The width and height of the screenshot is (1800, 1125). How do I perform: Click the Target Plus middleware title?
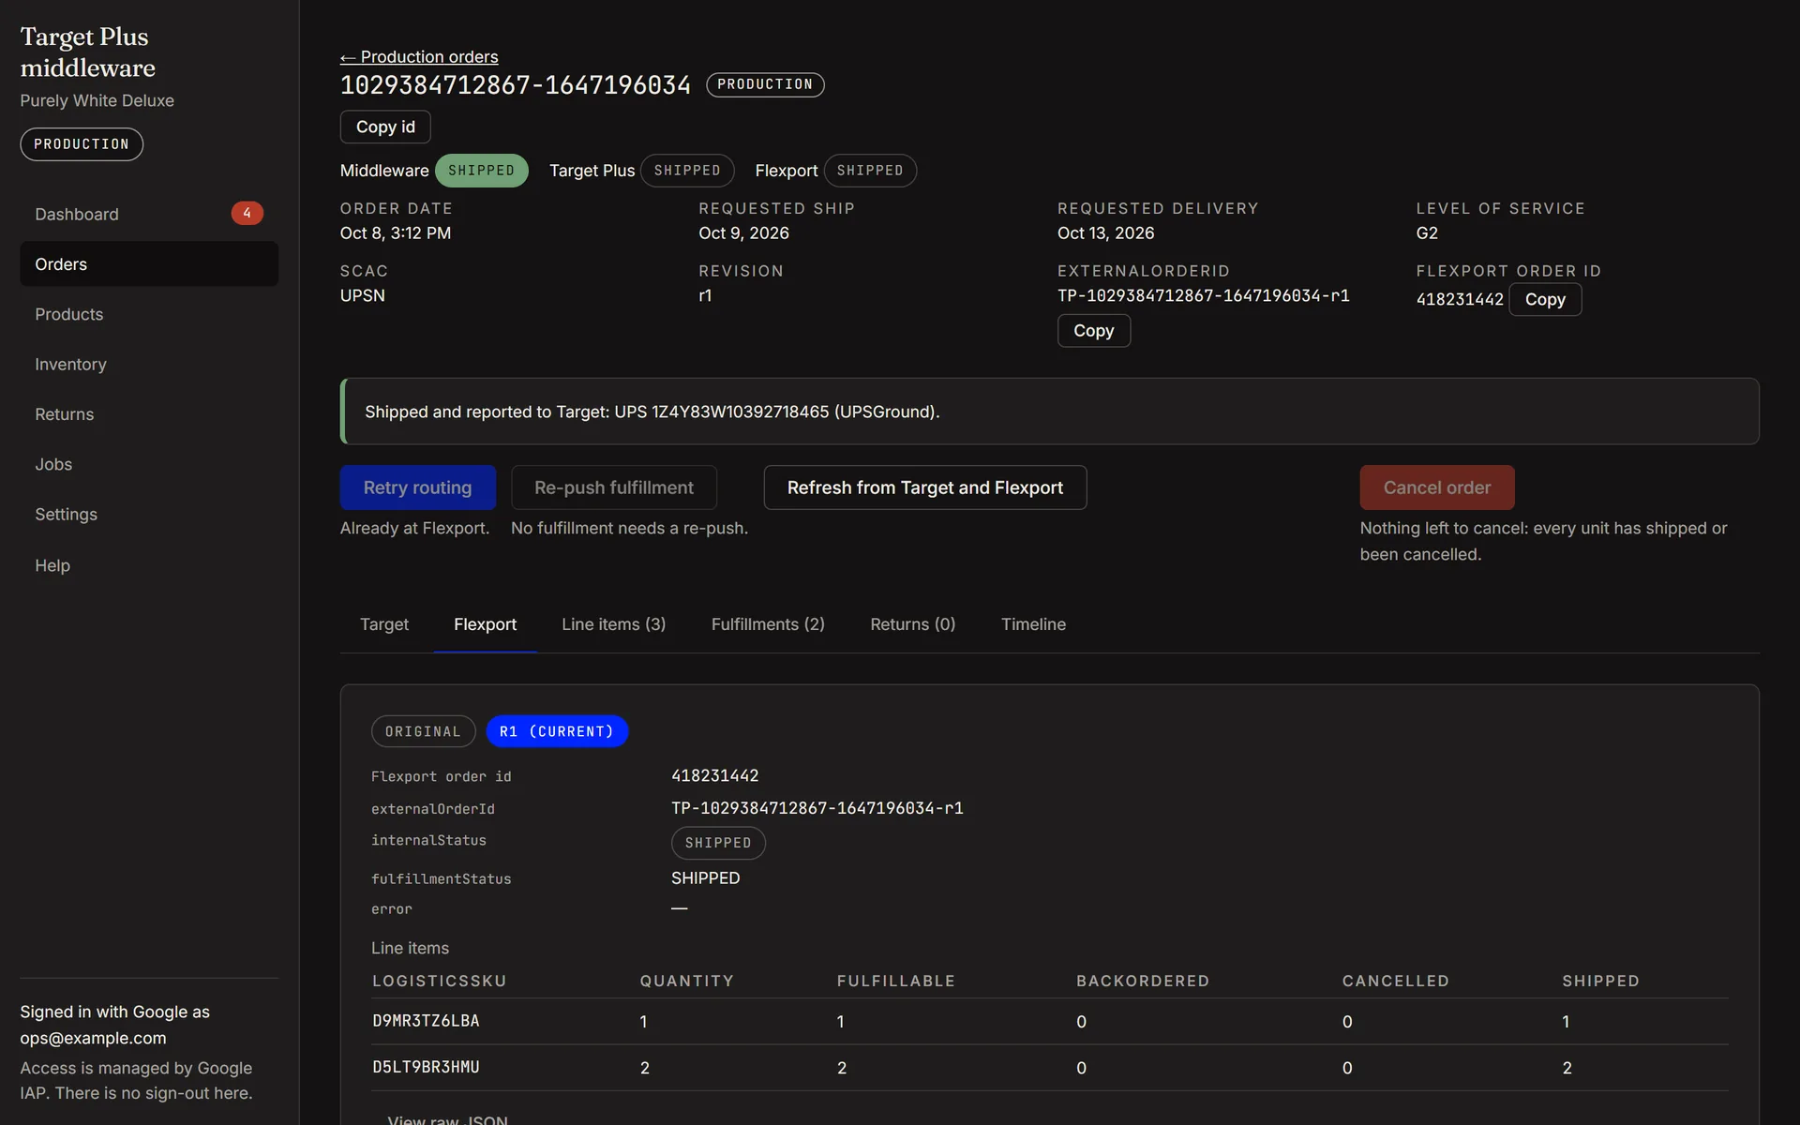click(88, 52)
